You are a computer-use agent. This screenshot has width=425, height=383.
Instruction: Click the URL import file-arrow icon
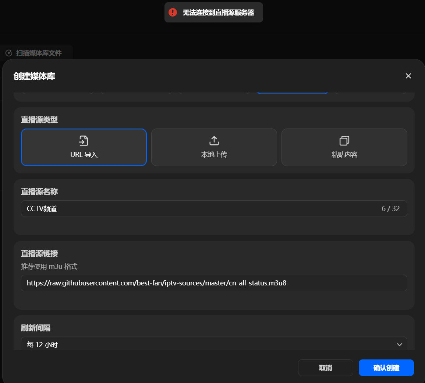(84, 141)
